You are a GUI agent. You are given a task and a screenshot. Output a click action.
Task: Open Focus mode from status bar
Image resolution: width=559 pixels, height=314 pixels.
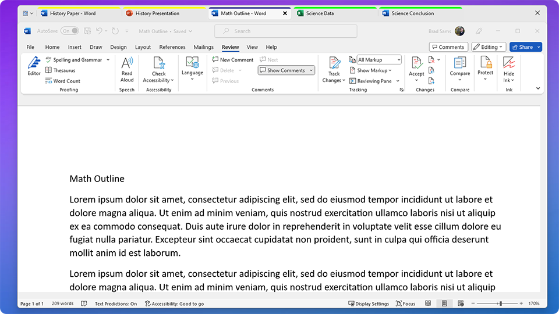point(405,304)
